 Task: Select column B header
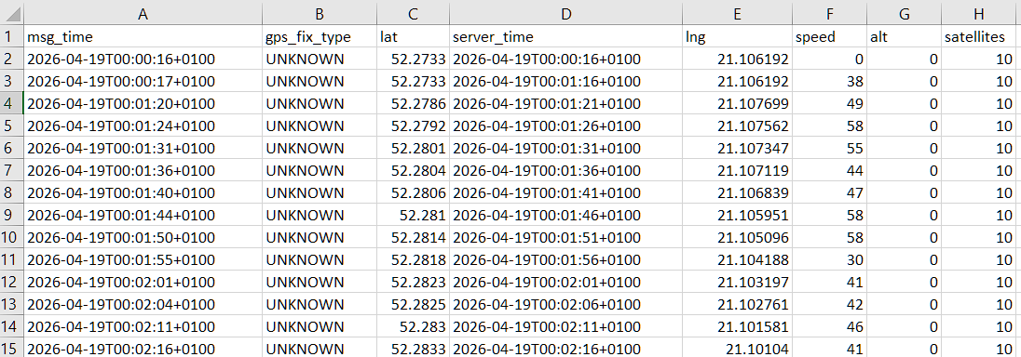click(319, 14)
